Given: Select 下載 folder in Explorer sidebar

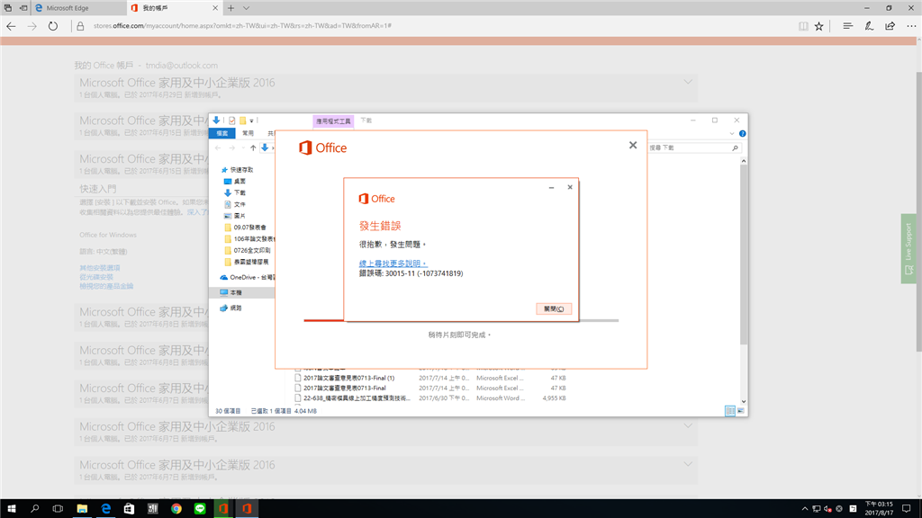Looking at the screenshot, I should coord(235,192).
